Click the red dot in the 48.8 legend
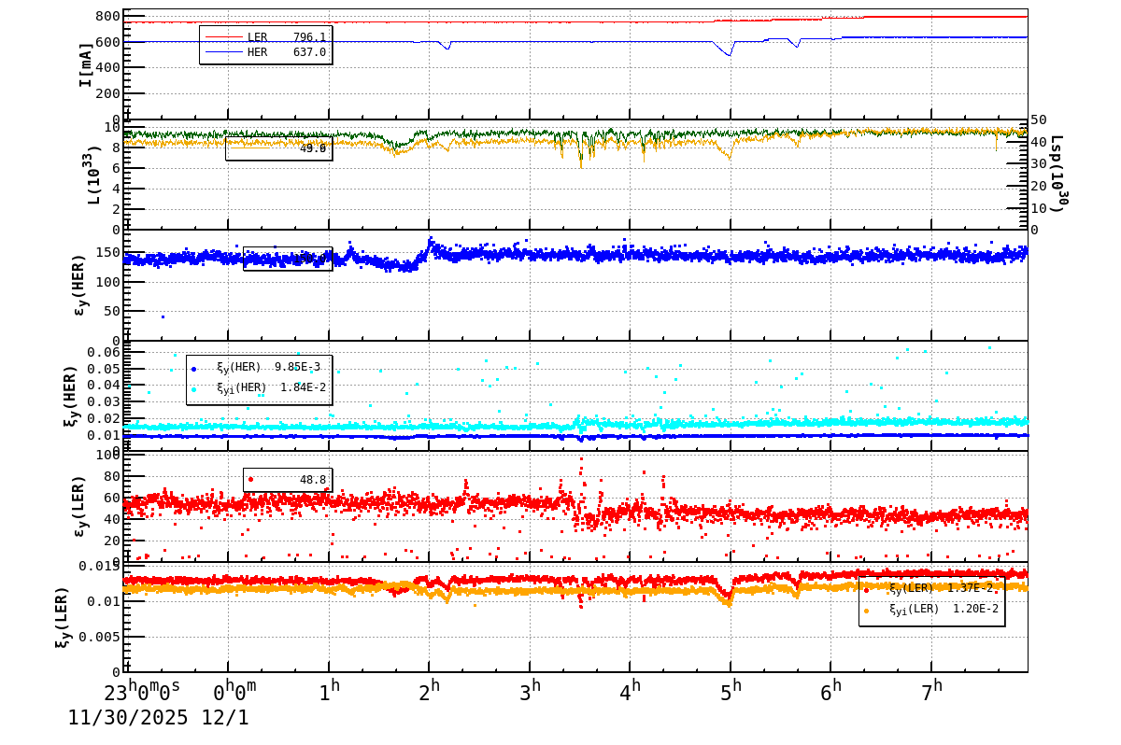This screenshot has height=745, width=1121. [250, 479]
